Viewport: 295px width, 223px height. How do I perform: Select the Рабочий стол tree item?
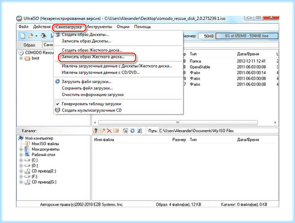pyautogui.click(x=43, y=155)
